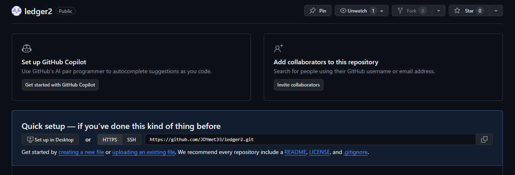Follow the .gitignore link

pos(355,152)
